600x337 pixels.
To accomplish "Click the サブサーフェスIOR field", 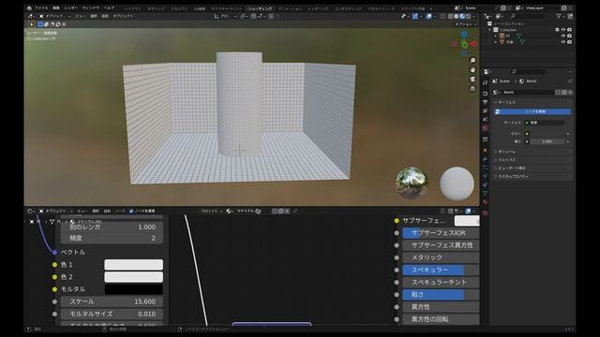I will pyautogui.click(x=441, y=233).
